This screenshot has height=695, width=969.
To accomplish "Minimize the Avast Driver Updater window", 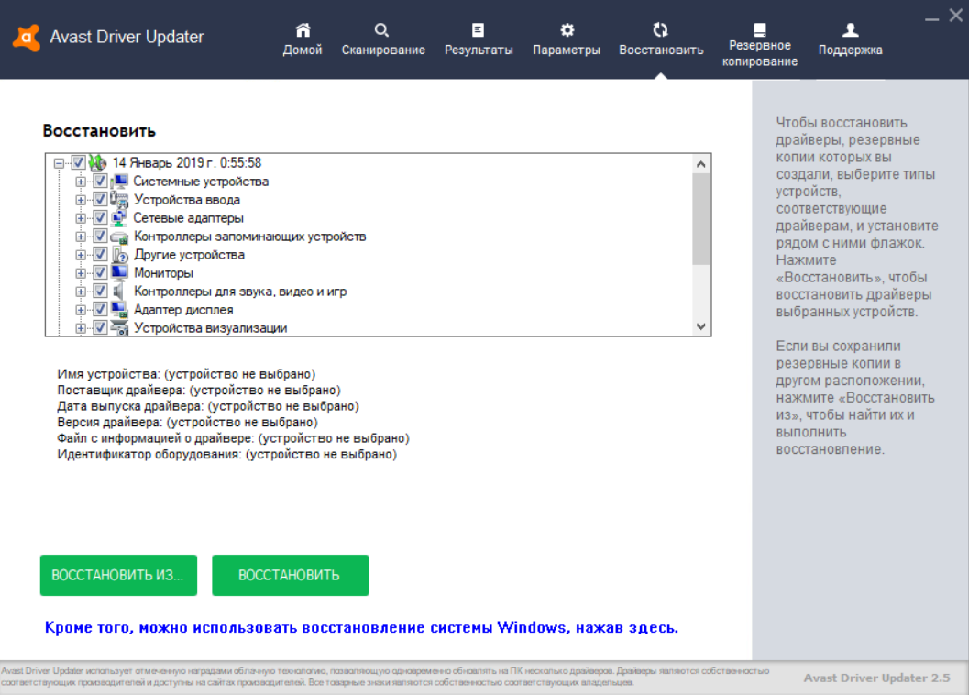I will pos(932,18).
